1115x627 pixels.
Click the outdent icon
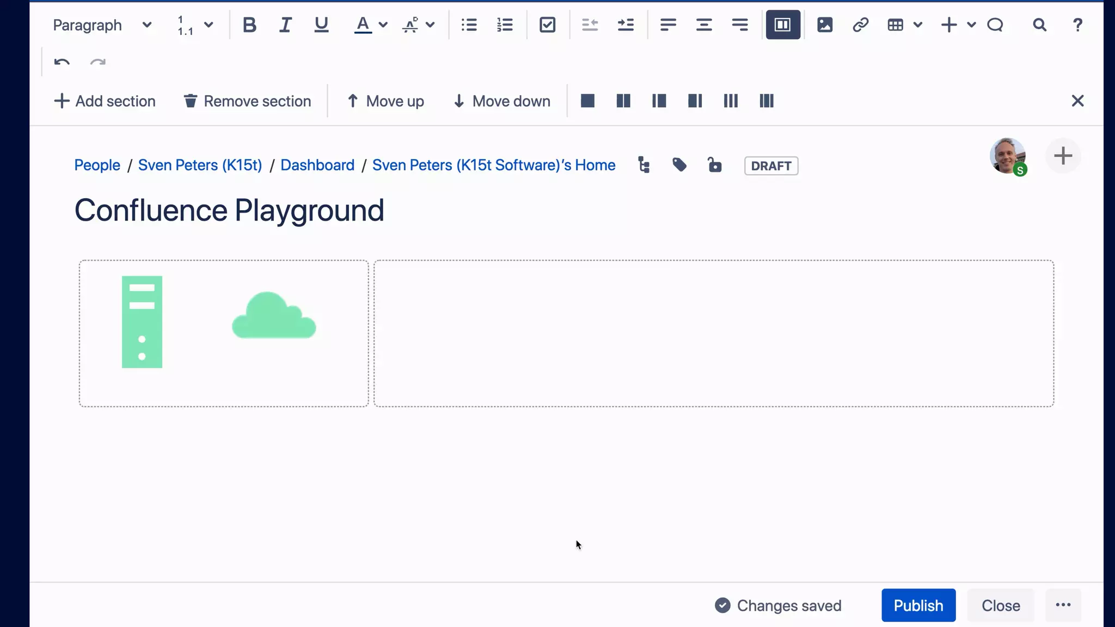(x=590, y=24)
